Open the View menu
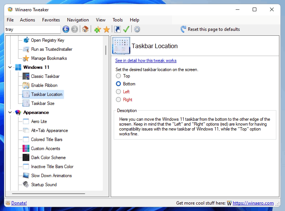The image size is (285, 211). tap(101, 20)
